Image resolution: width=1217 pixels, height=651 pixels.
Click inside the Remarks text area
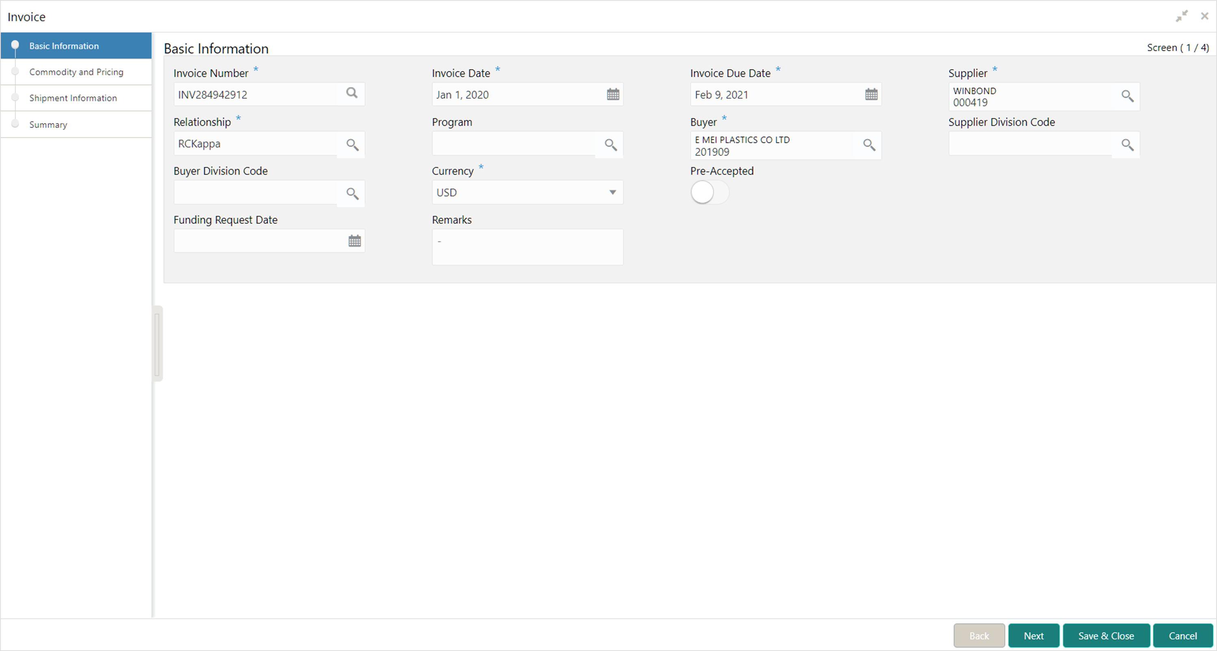tap(527, 247)
